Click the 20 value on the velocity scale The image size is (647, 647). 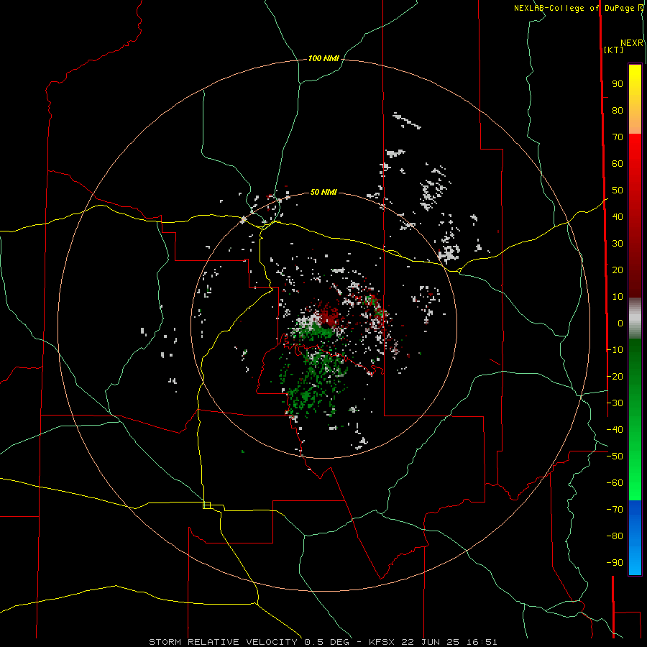pos(618,270)
